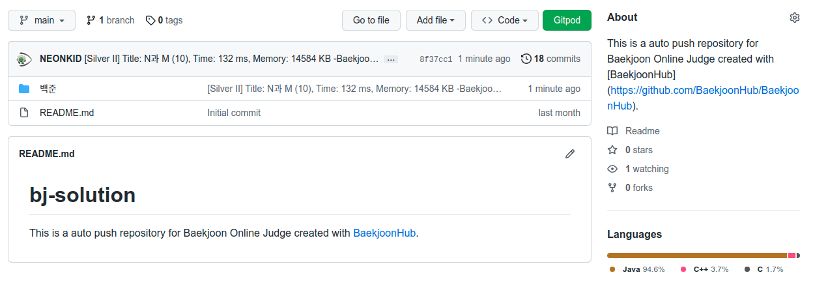Open commit hash 8f37cc1

pyautogui.click(x=436, y=59)
